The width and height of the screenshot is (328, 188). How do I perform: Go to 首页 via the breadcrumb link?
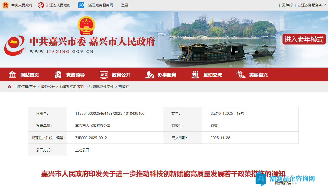pyautogui.click(x=33, y=87)
